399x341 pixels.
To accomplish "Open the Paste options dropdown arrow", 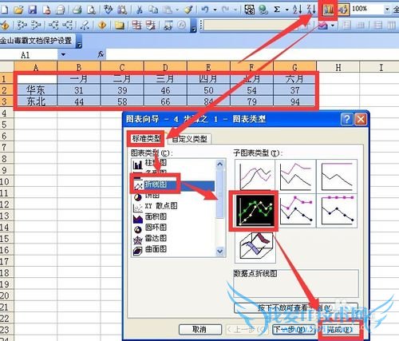I will [x=177, y=10].
